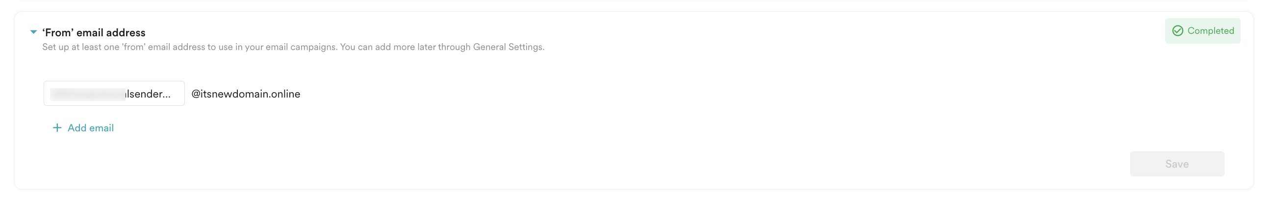Collapse the 'From' email address section
Screen dimensions: 1274x197
[34, 32]
